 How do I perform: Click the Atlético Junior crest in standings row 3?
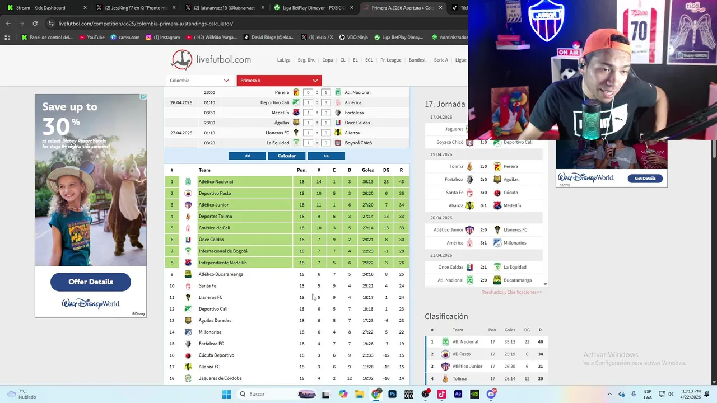pyautogui.click(x=188, y=205)
